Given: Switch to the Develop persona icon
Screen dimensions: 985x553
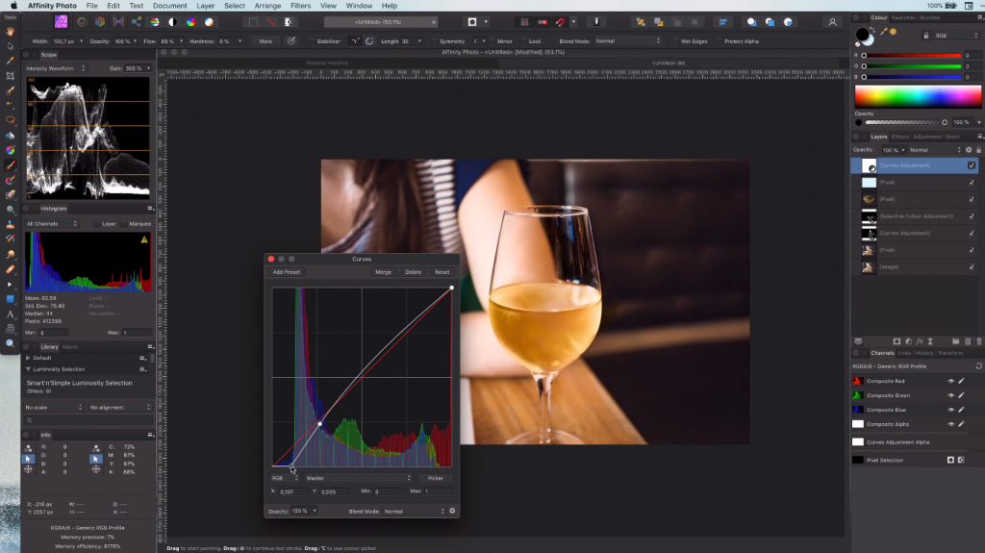Looking at the screenshot, I should pyautogui.click(x=100, y=22).
